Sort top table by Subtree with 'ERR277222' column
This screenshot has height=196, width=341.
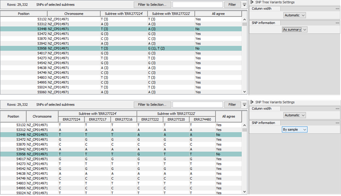pos(171,14)
